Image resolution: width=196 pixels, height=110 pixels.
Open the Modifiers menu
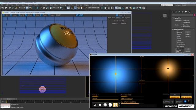click(37, 5)
